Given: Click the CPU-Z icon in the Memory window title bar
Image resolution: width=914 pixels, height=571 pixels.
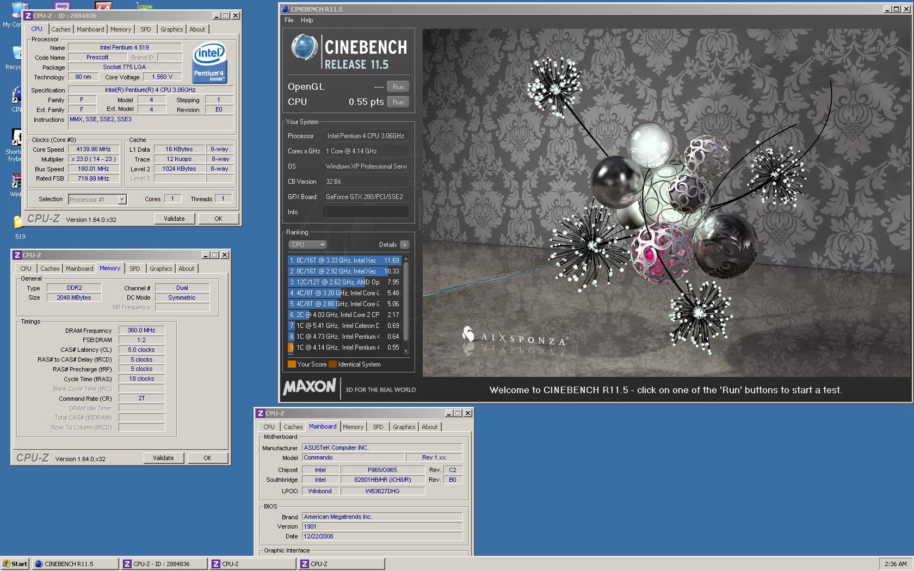Looking at the screenshot, I should (x=17, y=255).
